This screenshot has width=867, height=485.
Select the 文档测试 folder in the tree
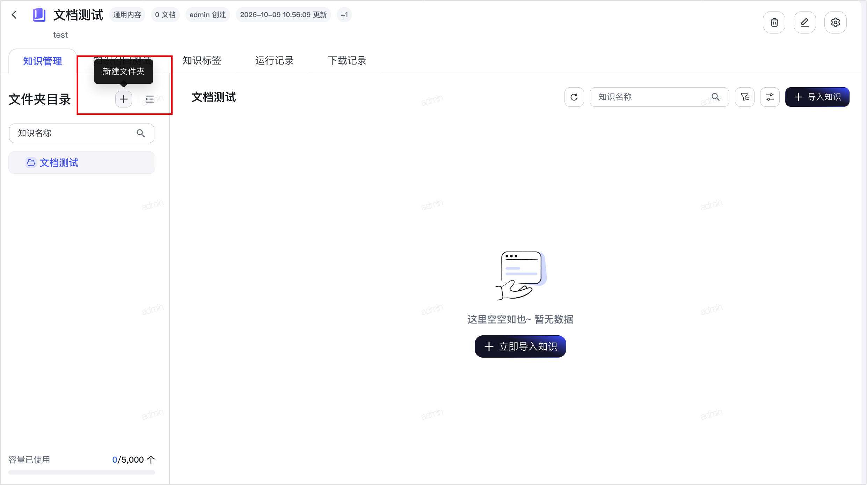[82, 163]
